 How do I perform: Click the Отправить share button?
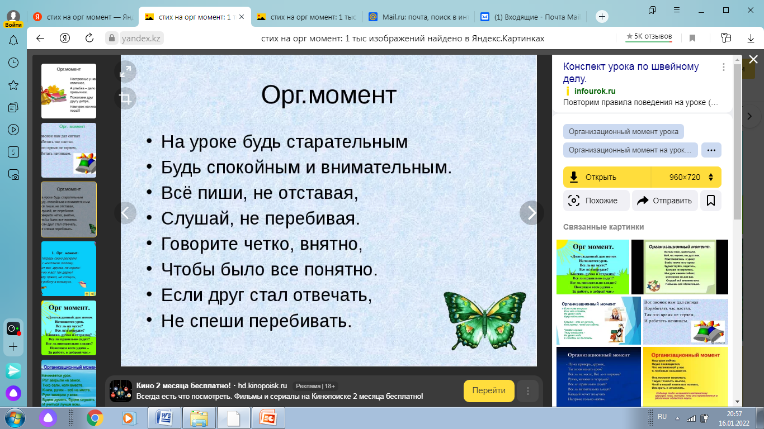[x=664, y=201]
